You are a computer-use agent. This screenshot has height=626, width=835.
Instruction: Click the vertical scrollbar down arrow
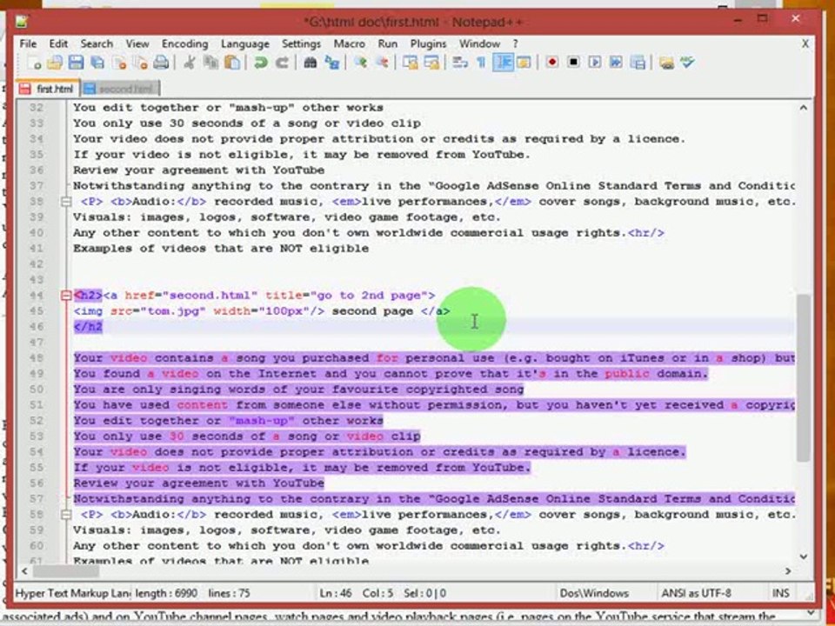(x=803, y=556)
